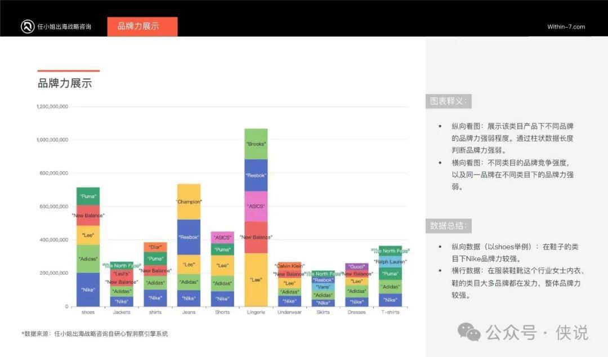Click the Lee segment in Underwear bar
Image resolution: width=608 pixels, height=357 pixels.
(x=290, y=283)
